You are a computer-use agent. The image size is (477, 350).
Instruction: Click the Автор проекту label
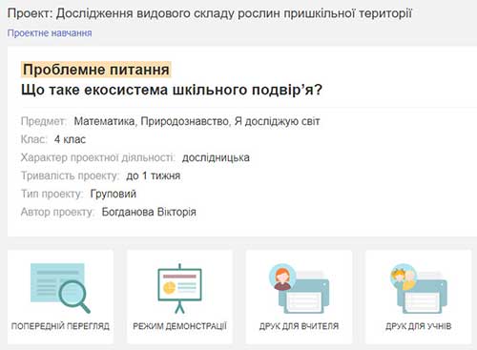57,212
